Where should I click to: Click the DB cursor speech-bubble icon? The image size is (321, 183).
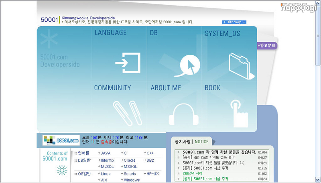click(x=187, y=65)
